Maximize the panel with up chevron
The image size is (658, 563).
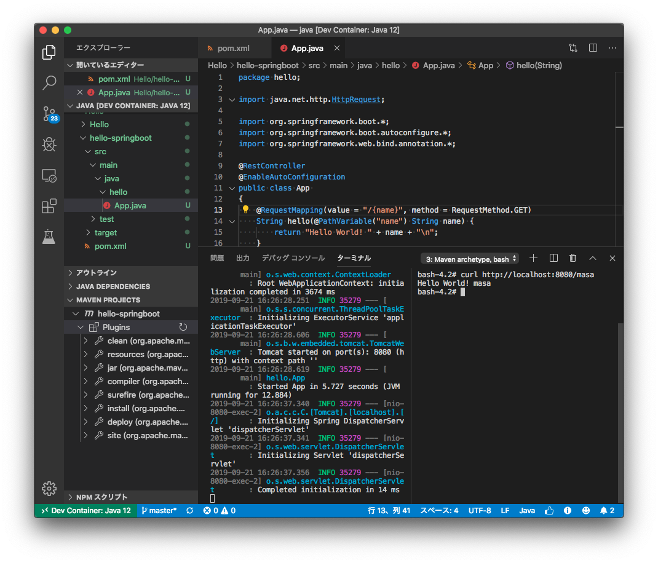593,258
